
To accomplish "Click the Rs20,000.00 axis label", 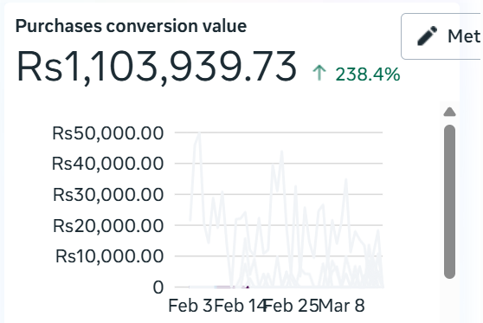I will point(108,226).
